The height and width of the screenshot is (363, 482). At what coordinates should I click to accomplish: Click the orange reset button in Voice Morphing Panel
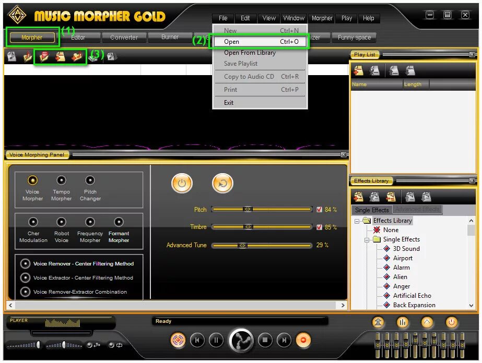click(x=222, y=184)
